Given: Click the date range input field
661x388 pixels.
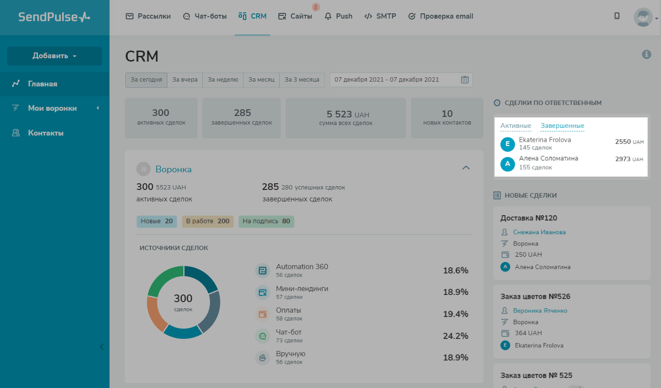Looking at the screenshot, I should [395, 80].
